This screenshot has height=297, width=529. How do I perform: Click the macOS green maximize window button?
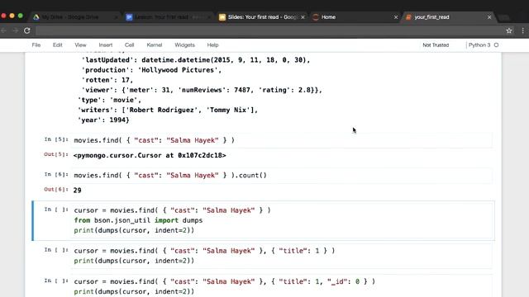click(20, 16)
